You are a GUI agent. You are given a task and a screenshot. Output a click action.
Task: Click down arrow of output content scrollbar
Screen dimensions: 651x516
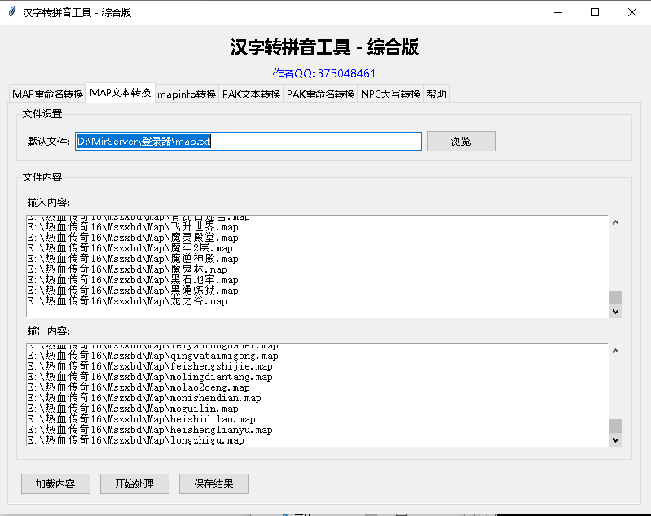pyautogui.click(x=615, y=439)
